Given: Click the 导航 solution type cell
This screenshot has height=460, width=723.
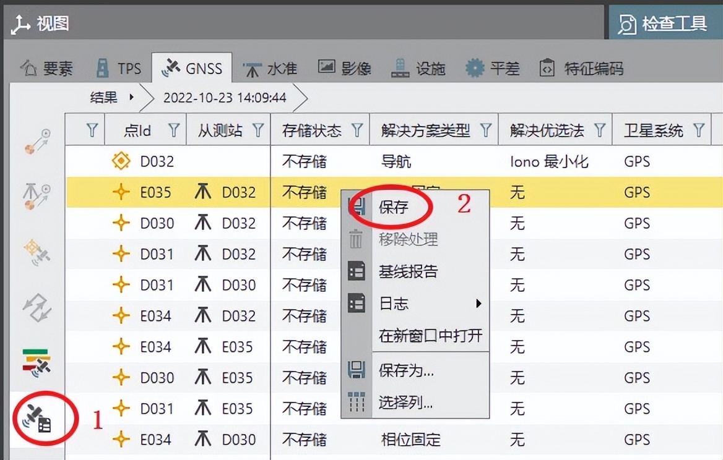Looking at the screenshot, I should 396,161.
